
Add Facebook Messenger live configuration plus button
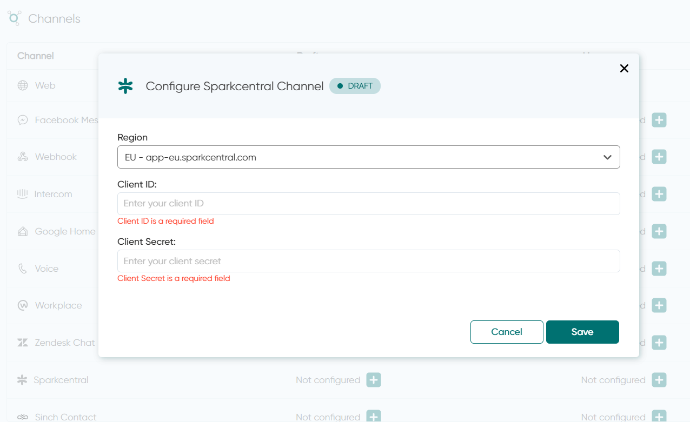coord(659,120)
